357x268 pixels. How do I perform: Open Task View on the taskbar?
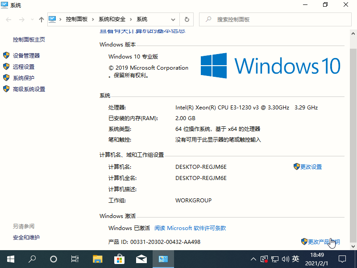75,259
